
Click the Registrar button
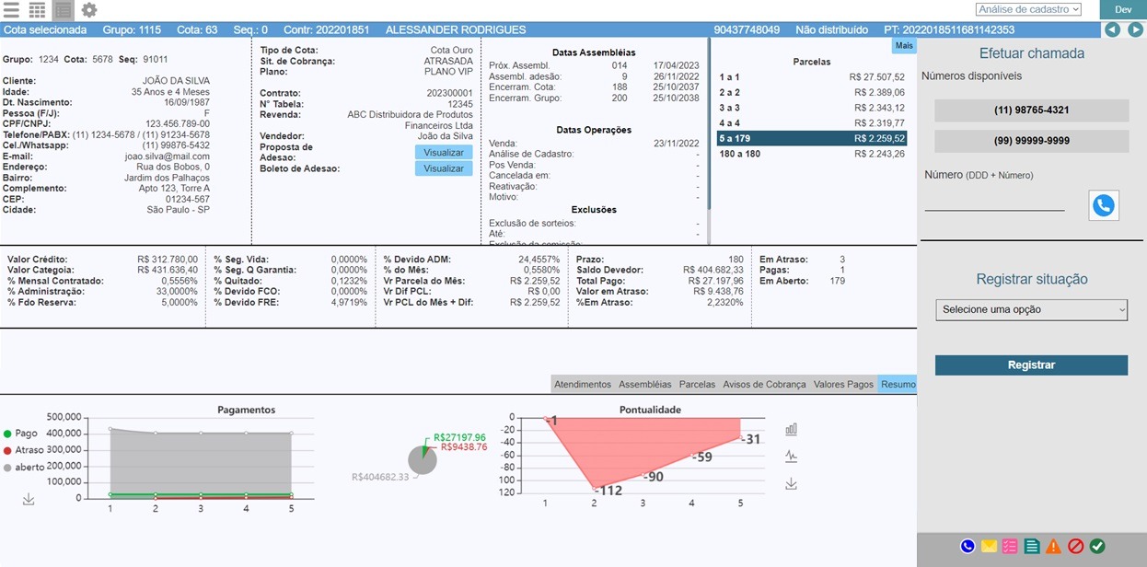point(1031,365)
